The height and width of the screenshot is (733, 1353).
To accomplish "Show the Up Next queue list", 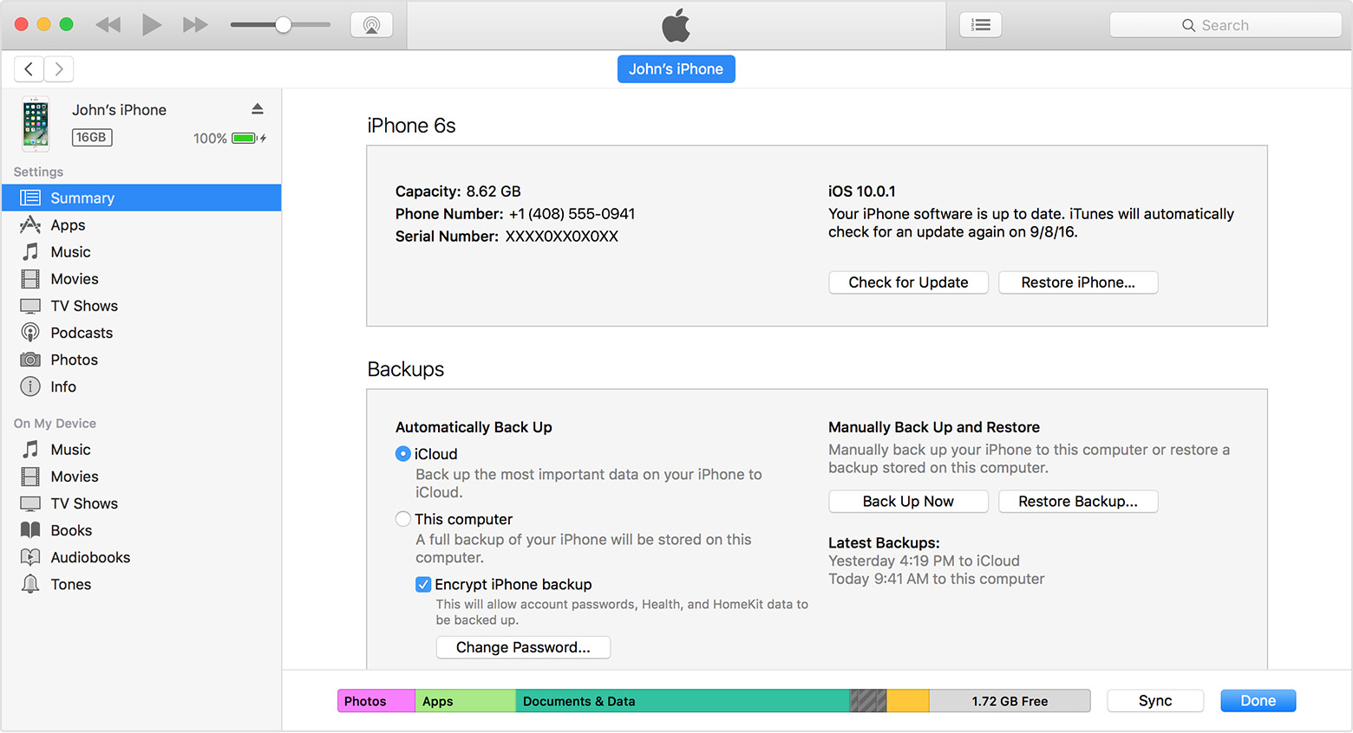I will click(980, 24).
